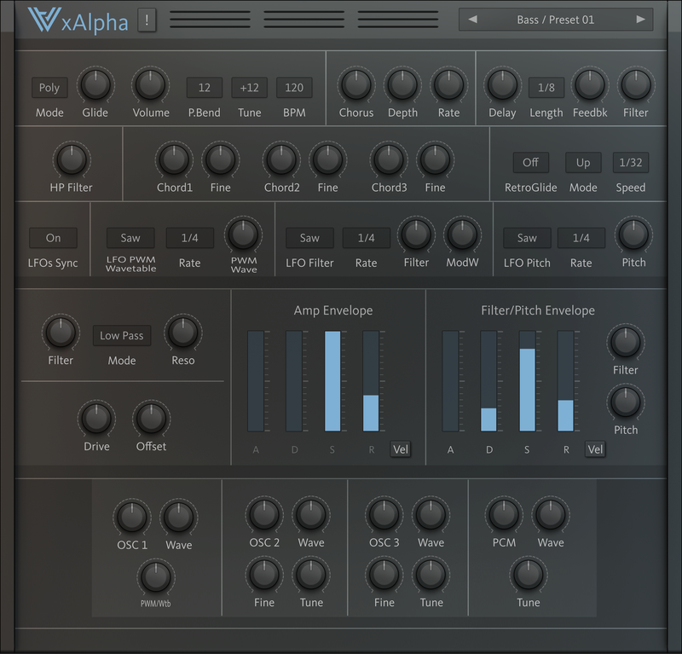682x654 pixels.
Task: Click the Drive knob
Action: pyautogui.click(x=95, y=418)
